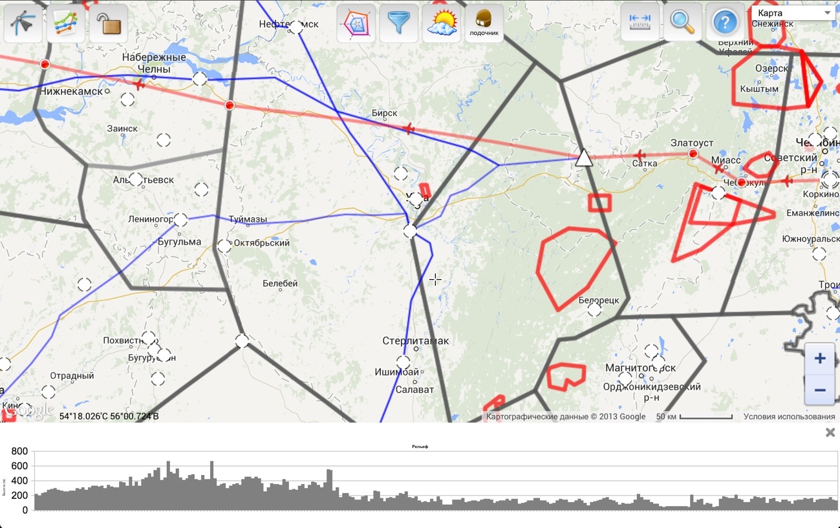
Task: Click the Google logo on map
Action: coord(29,410)
